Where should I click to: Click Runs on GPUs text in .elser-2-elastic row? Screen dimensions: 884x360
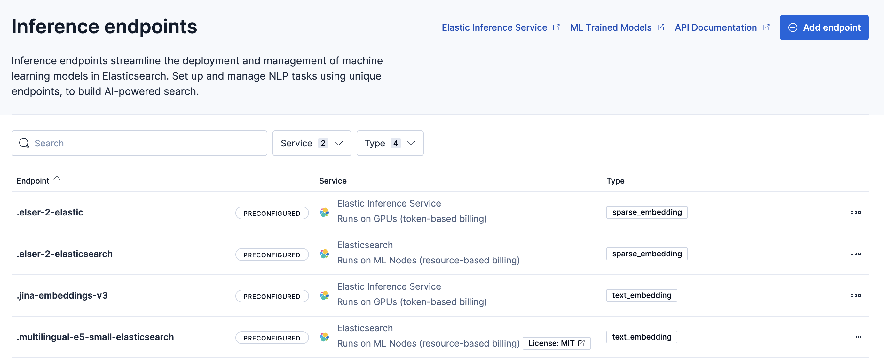tap(412, 219)
